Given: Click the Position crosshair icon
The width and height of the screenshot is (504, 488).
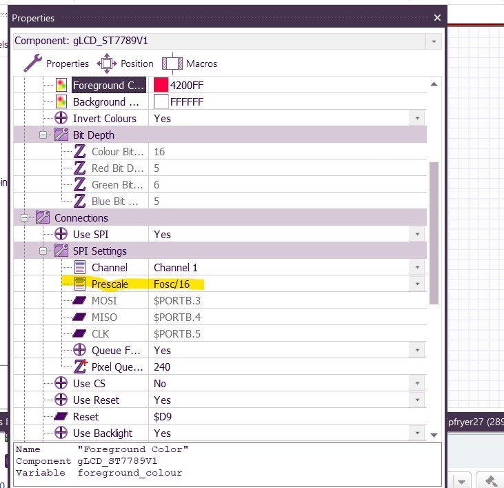Looking at the screenshot, I should 107,64.
